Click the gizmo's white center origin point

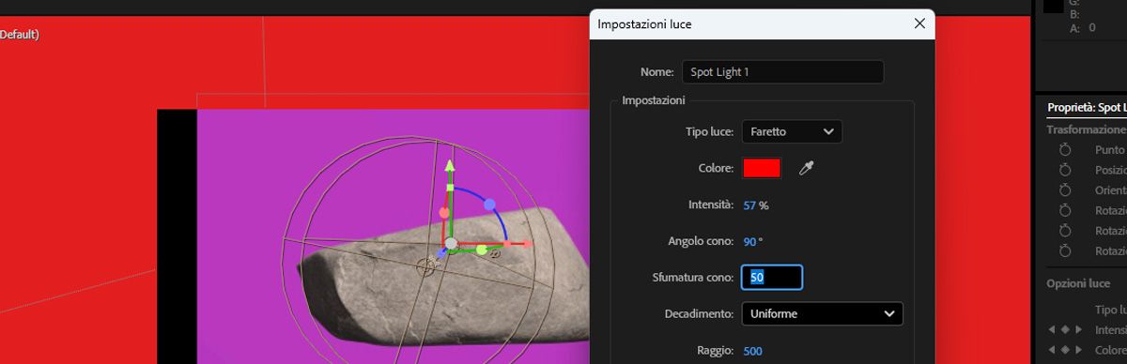click(452, 243)
